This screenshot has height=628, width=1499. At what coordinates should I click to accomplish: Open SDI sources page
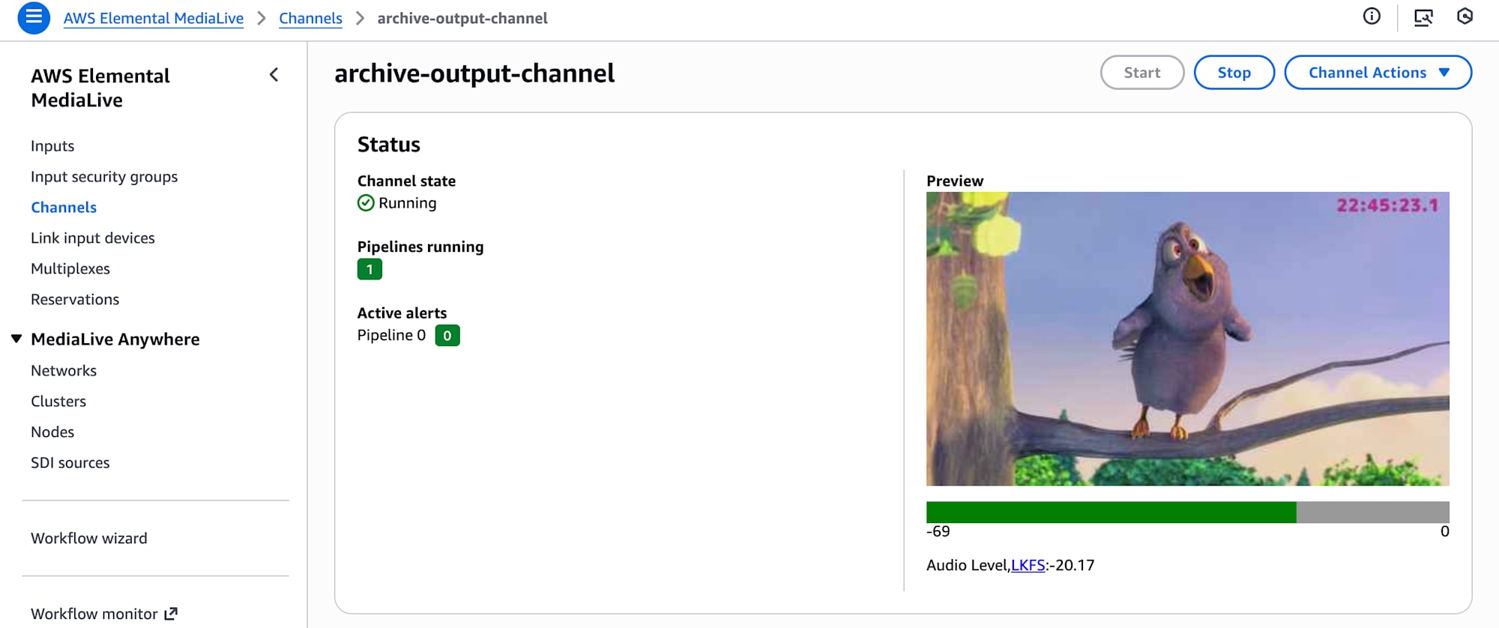pyautogui.click(x=70, y=463)
